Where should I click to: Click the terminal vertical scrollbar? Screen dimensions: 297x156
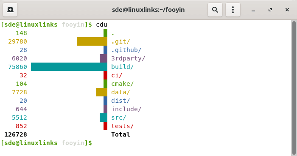point(294,88)
